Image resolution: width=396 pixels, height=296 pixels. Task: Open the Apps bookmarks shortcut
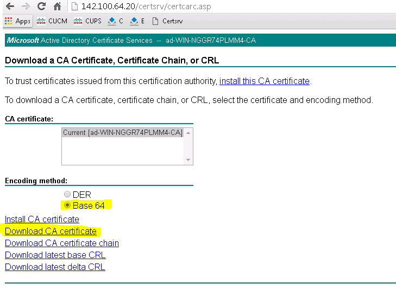[17, 21]
